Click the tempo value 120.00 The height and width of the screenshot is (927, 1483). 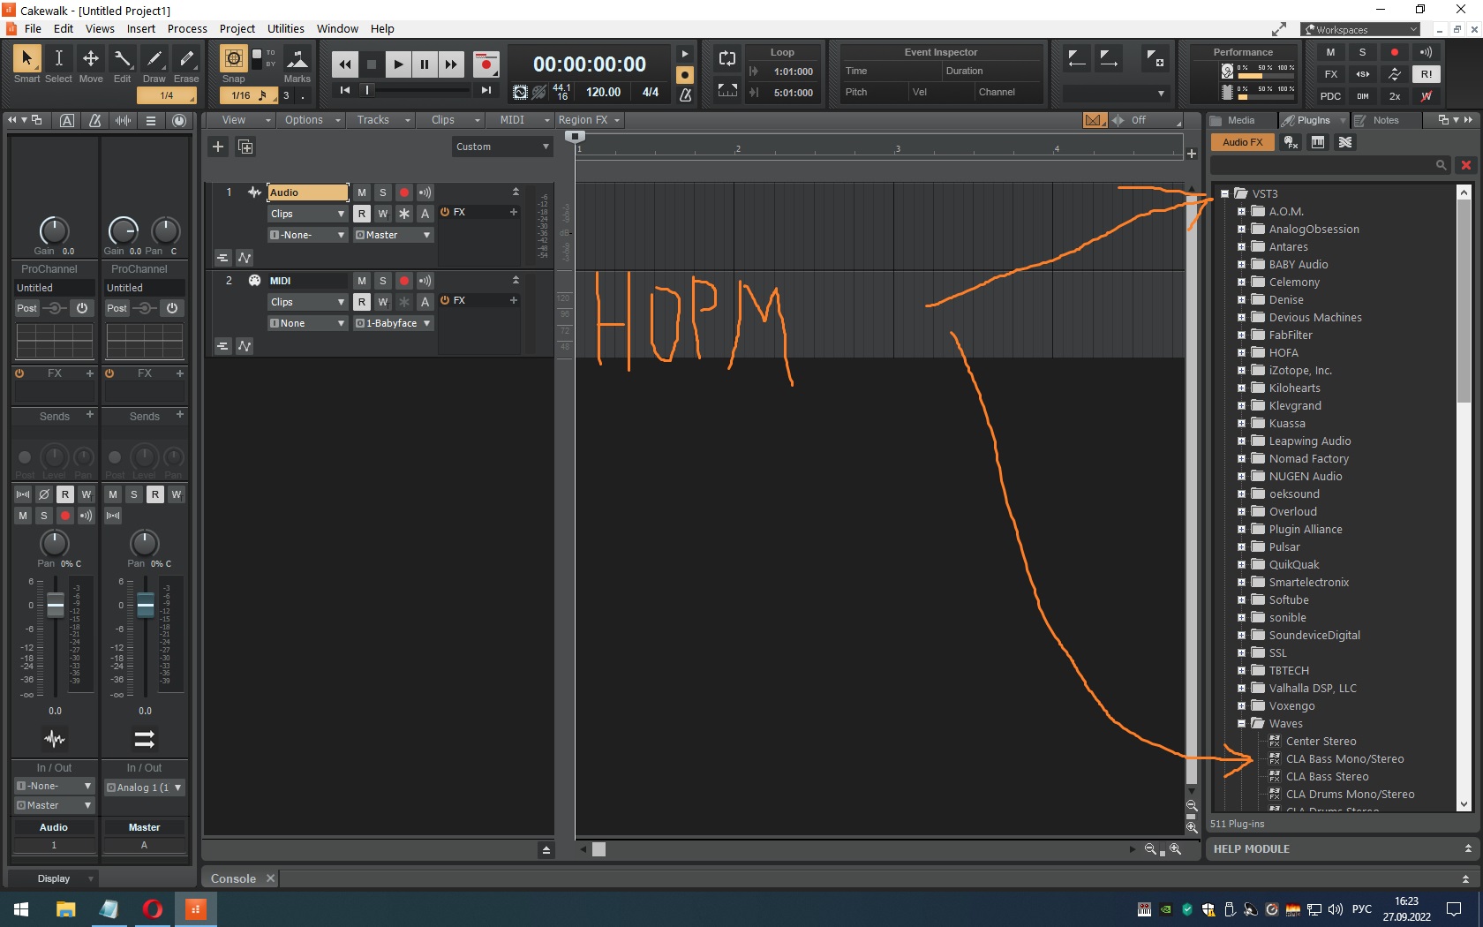click(x=604, y=92)
